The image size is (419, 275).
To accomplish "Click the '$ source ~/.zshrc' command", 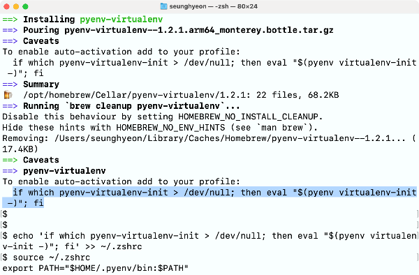I will click(x=46, y=258).
